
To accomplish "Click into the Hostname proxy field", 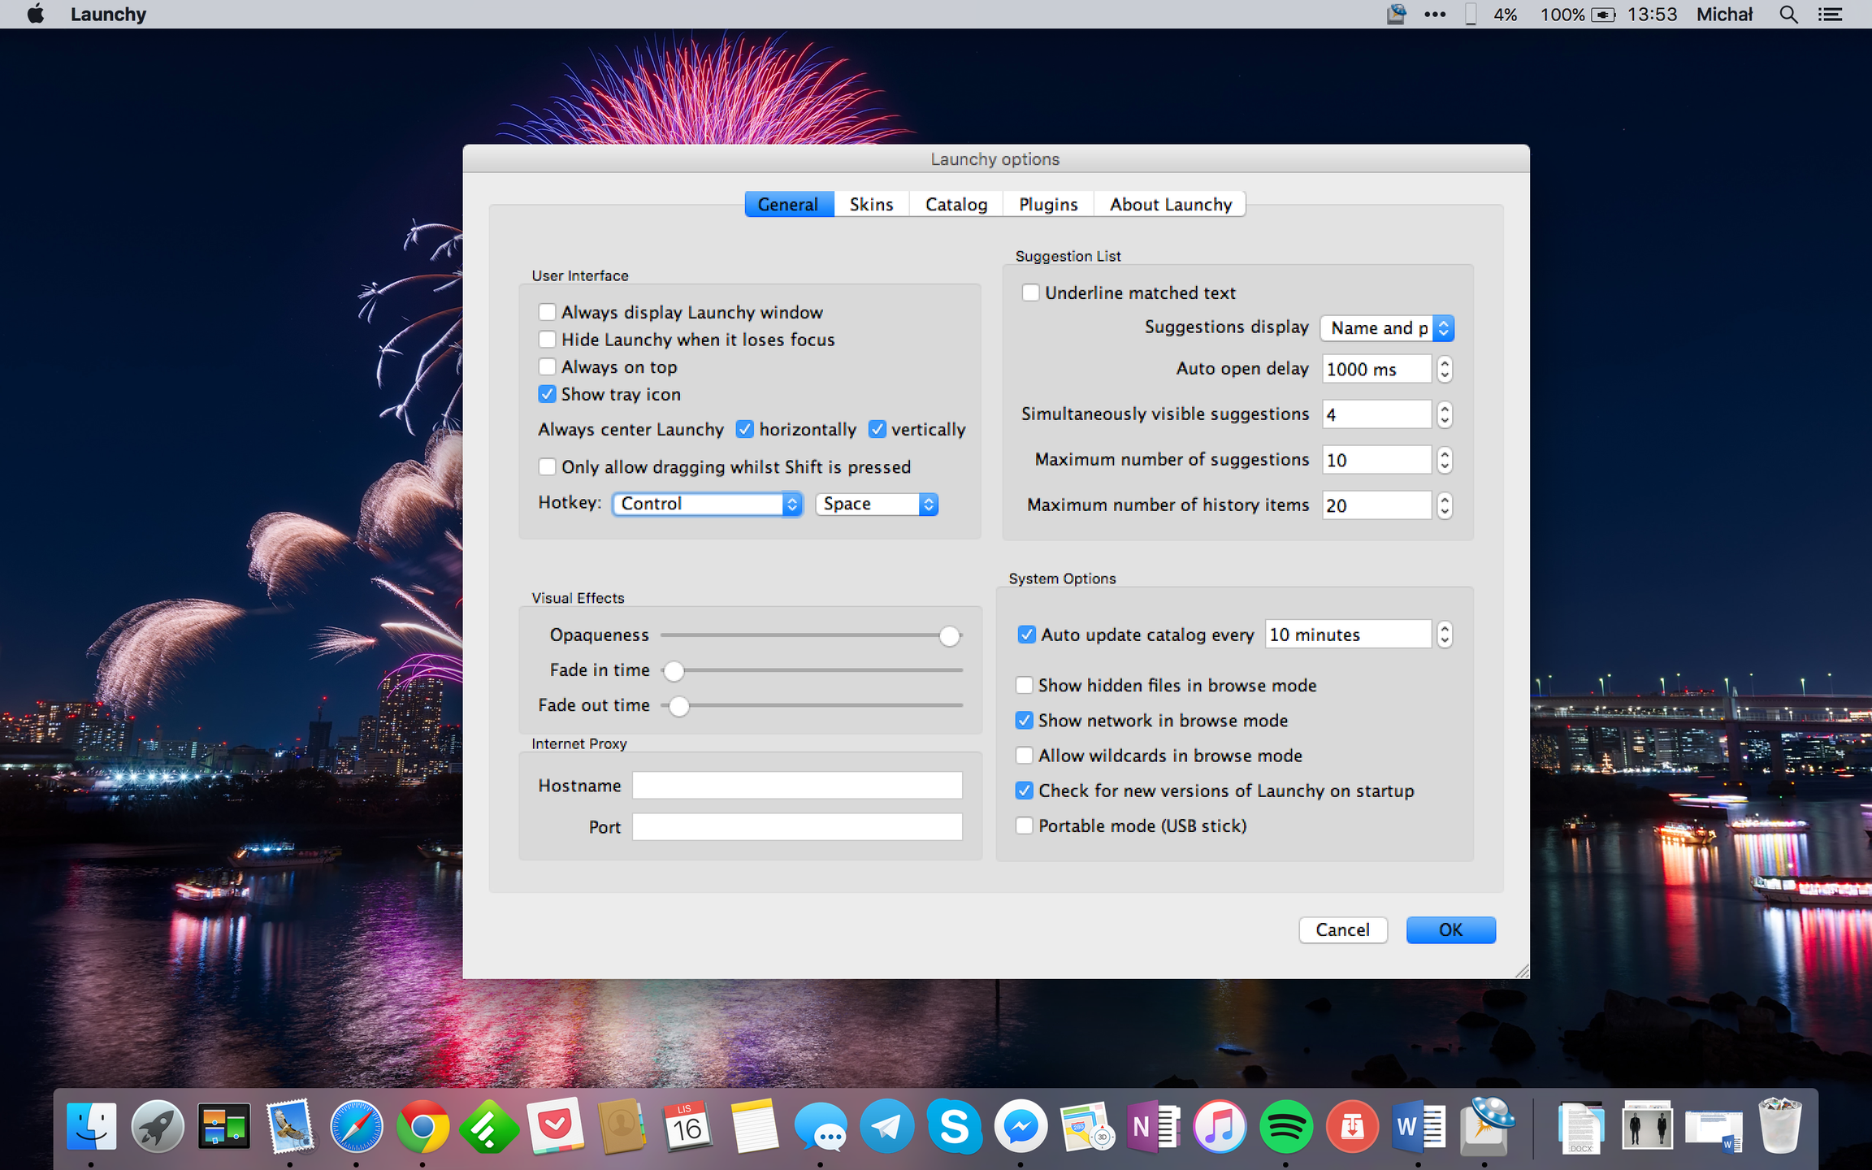I will [797, 786].
